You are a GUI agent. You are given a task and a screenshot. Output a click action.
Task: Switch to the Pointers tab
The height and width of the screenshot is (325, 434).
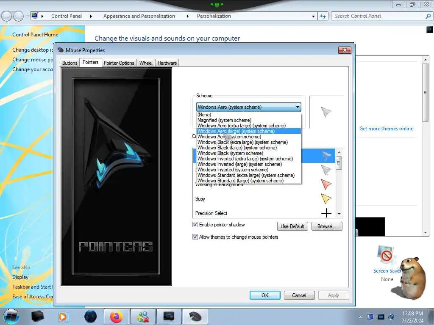pyautogui.click(x=91, y=62)
